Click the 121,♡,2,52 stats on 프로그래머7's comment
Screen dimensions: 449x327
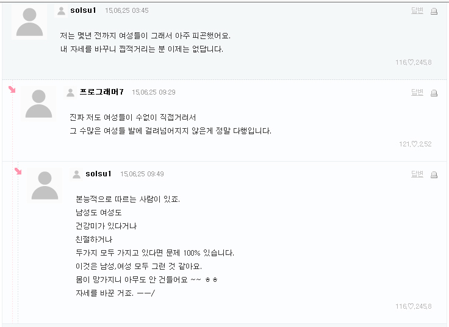click(415, 144)
